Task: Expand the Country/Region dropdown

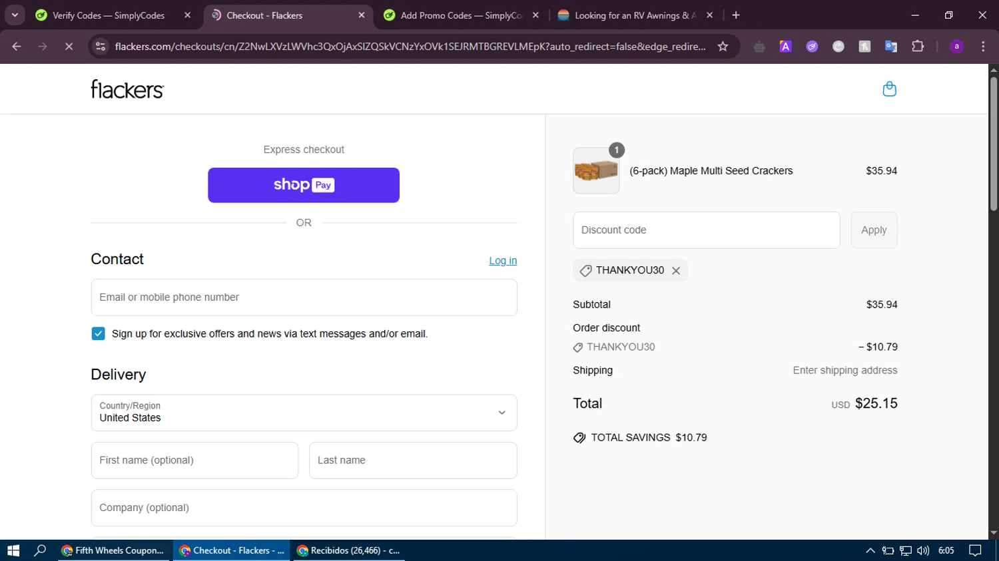Action: (x=304, y=413)
